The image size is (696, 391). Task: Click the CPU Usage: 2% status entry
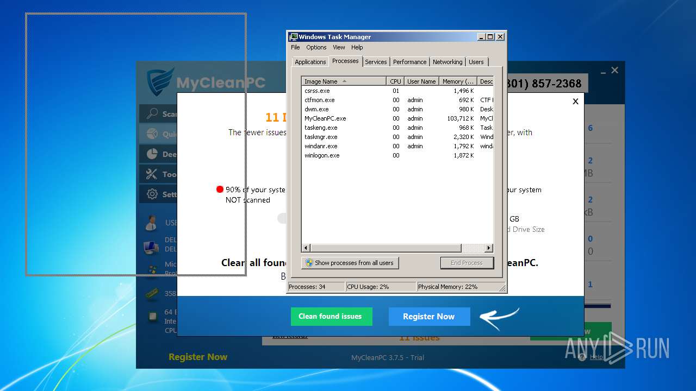coord(381,287)
